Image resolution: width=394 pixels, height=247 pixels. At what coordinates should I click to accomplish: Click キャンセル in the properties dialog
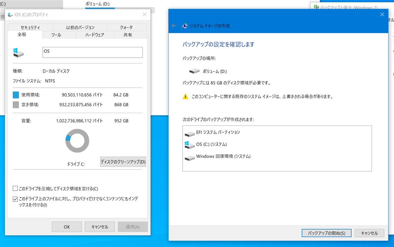(x=100, y=227)
